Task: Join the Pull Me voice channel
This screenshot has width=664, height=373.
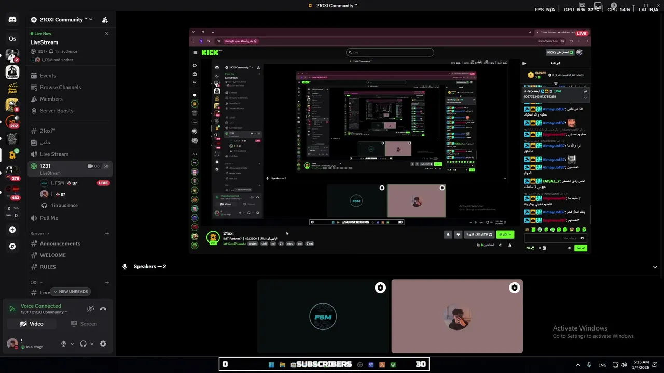Action: (x=70, y=218)
